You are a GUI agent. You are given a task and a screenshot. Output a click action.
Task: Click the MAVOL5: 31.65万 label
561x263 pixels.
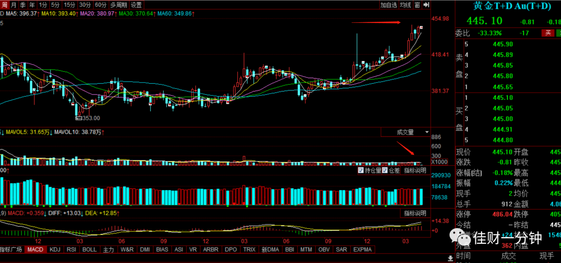(28, 132)
